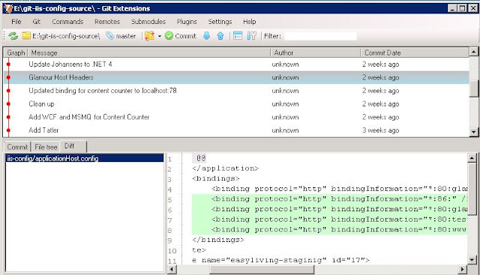Open the Remotes menu

[x=107, y=22]
